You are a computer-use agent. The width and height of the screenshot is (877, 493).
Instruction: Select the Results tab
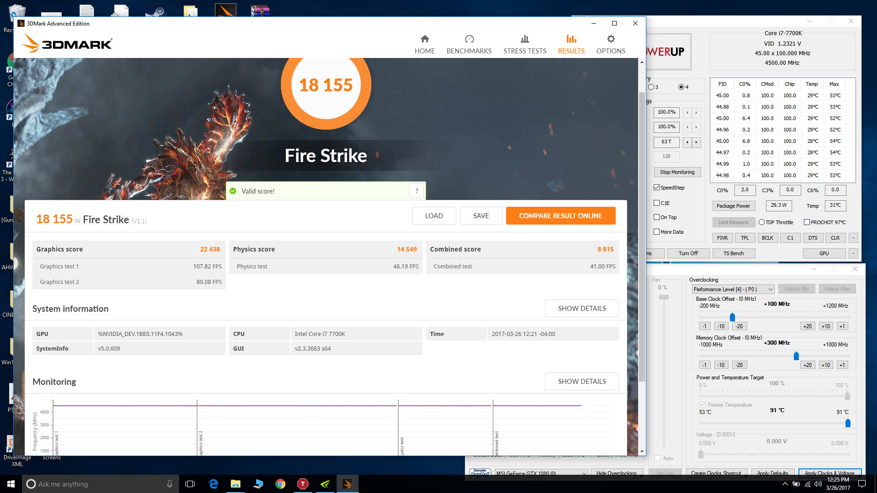[571, 45]
